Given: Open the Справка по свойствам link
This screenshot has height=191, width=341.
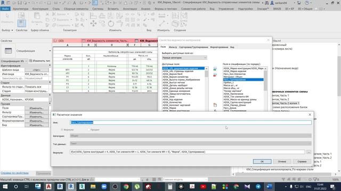Looking at the screenshot, I should 14,173.
